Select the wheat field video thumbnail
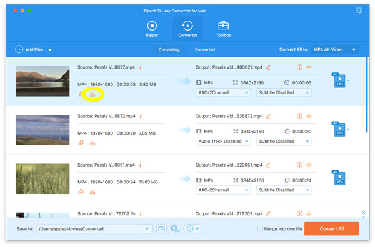Viewport: 375px width, 247px height. pos(42,179)
